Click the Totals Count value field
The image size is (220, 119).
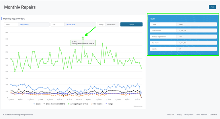197,25
